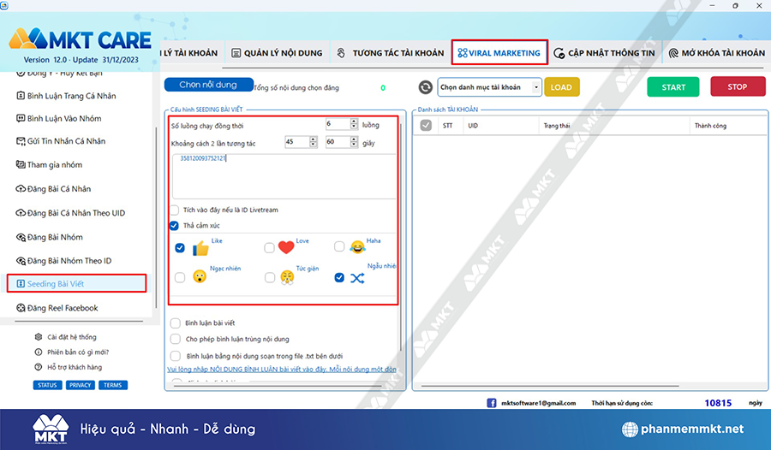Uncheck the Like reaction checkbox

click(x=180, y=247)
